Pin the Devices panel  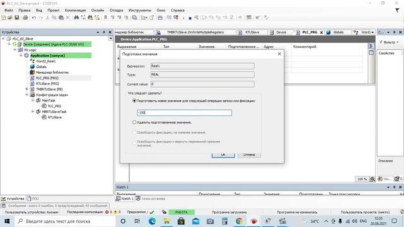[x=104, y=32]
